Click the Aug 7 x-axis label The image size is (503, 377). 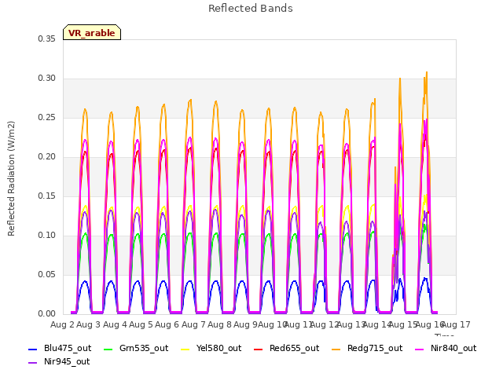click(x=193, y=324)
